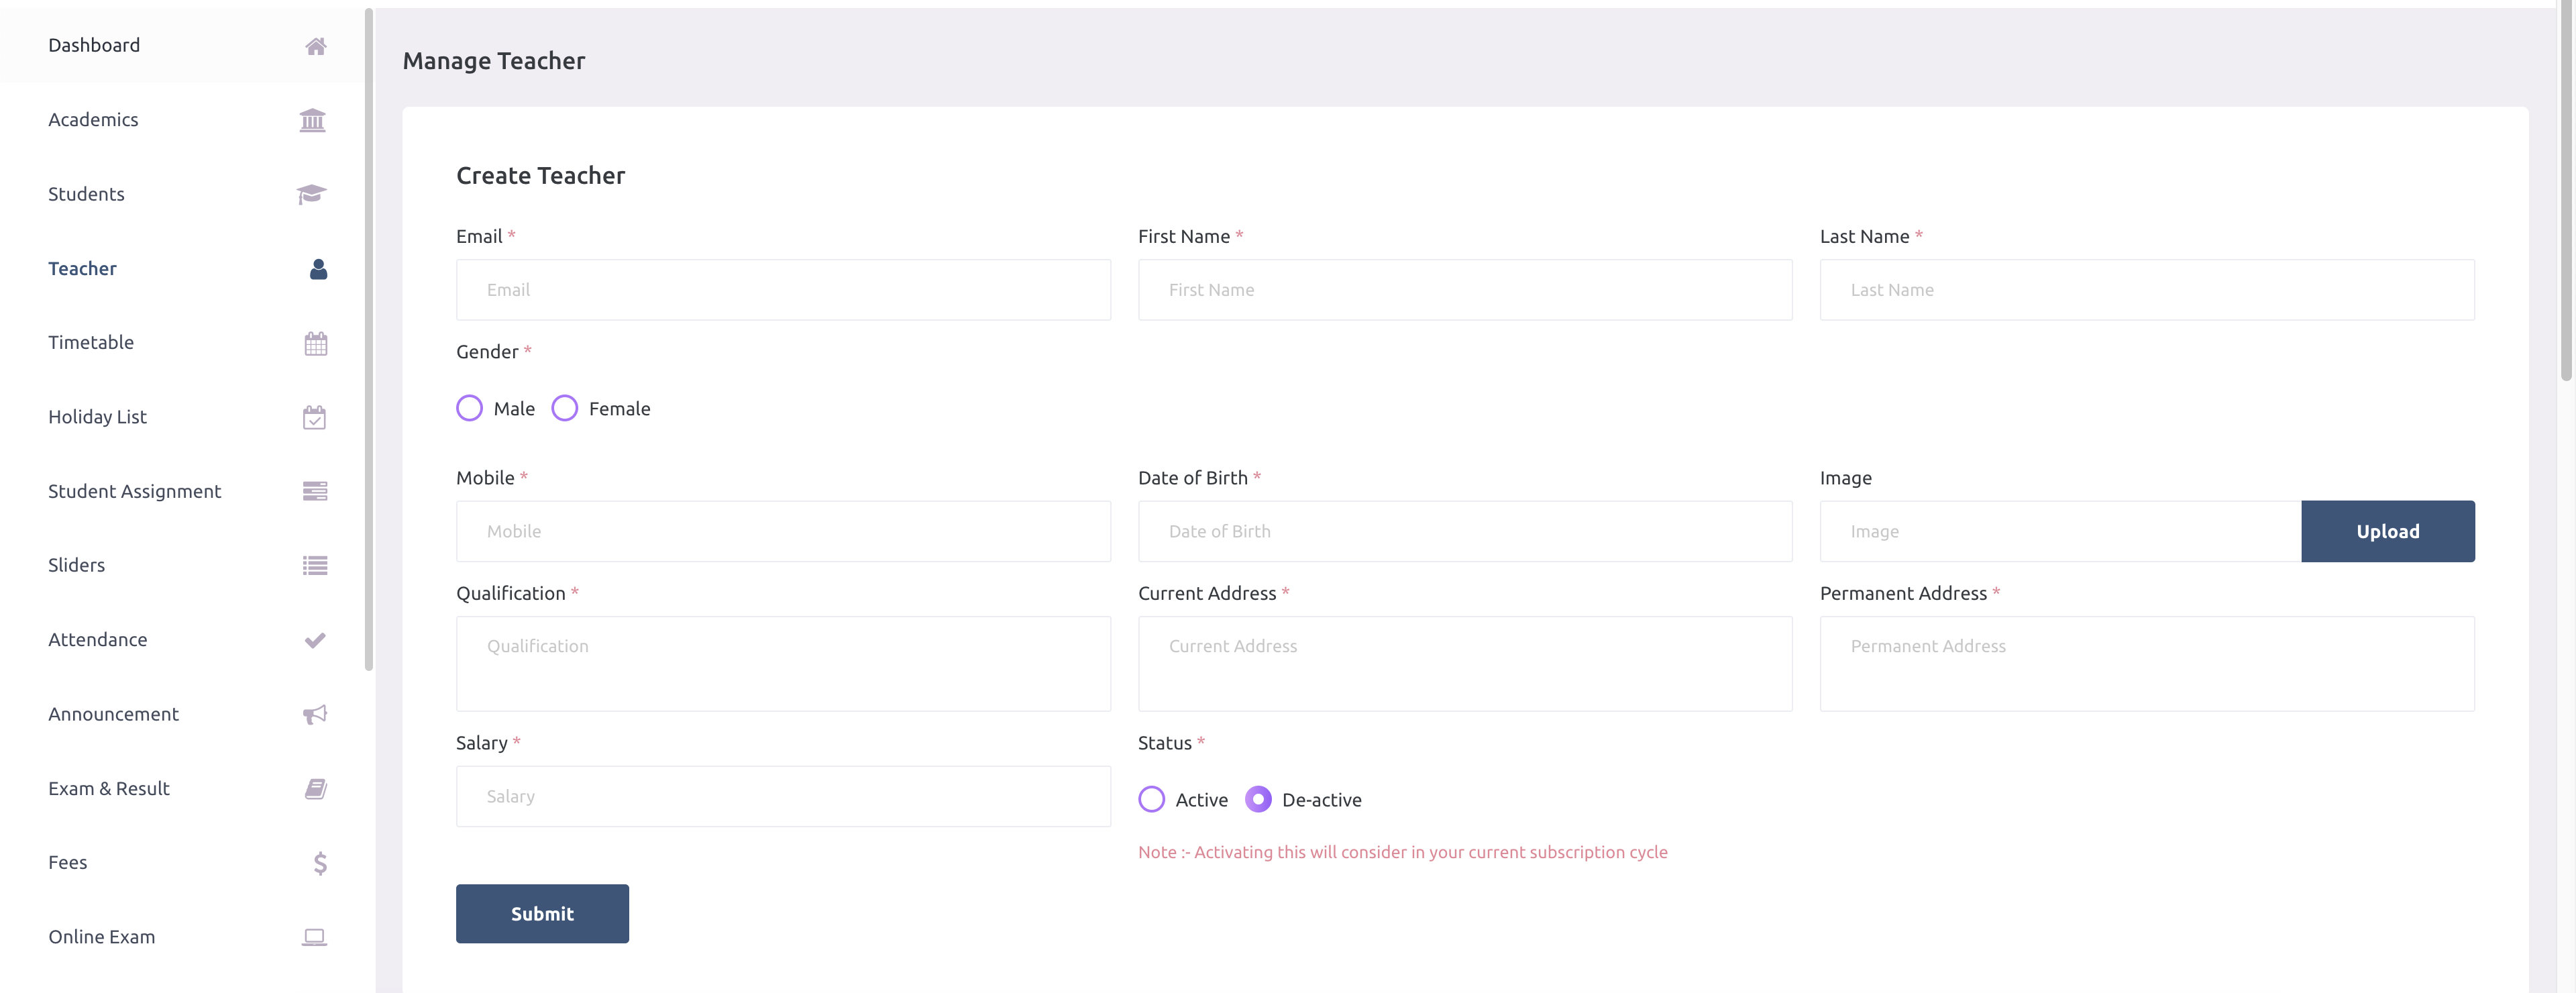
Task: Select the Online Exam laptop icon
Action: [x=314, y=936]
